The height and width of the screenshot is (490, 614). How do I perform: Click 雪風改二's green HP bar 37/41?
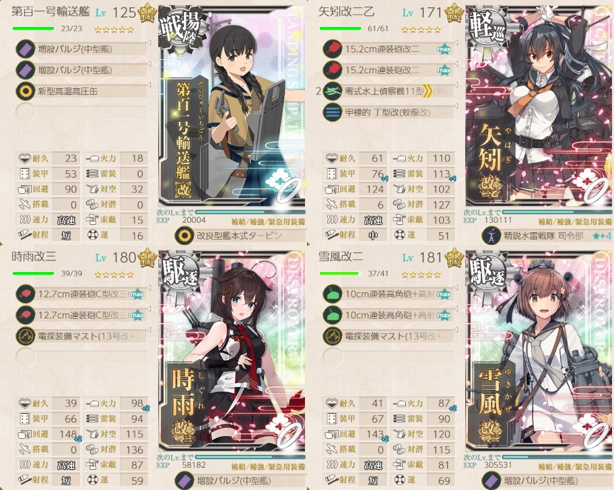[x=341, y=273]
